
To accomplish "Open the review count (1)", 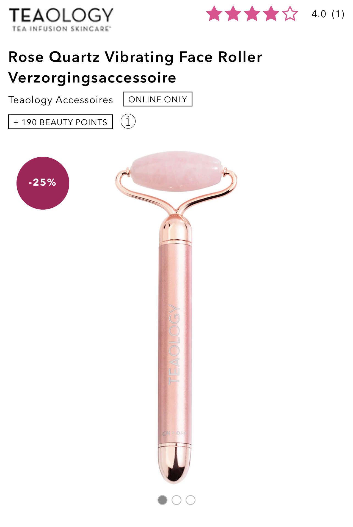I will pyautogui.click(x=338, y=14).
